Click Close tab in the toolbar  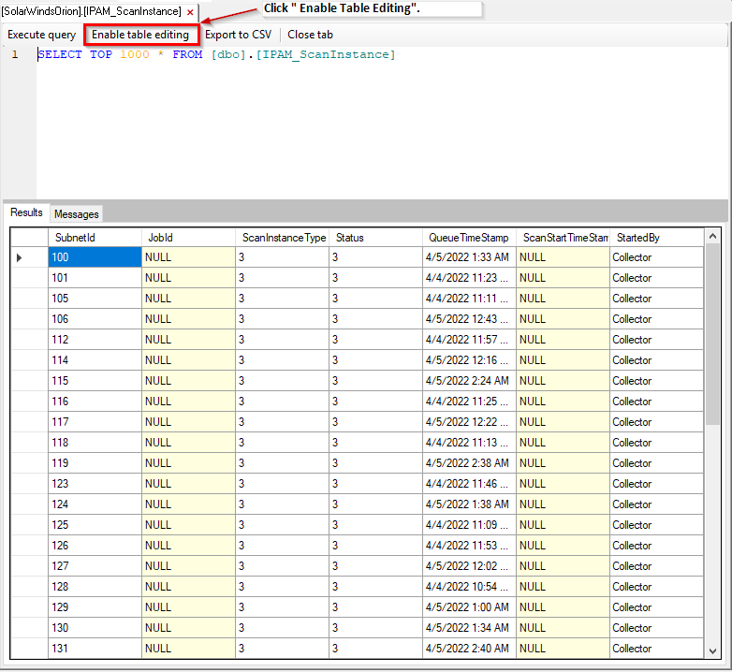pyautogui.click(x=310, y=35)
